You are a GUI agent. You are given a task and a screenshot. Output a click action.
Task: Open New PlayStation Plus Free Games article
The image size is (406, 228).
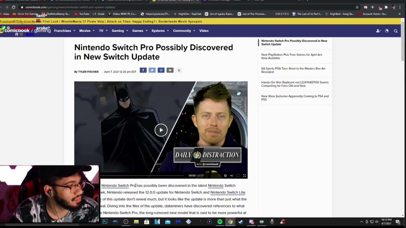[x=291, y=56]
